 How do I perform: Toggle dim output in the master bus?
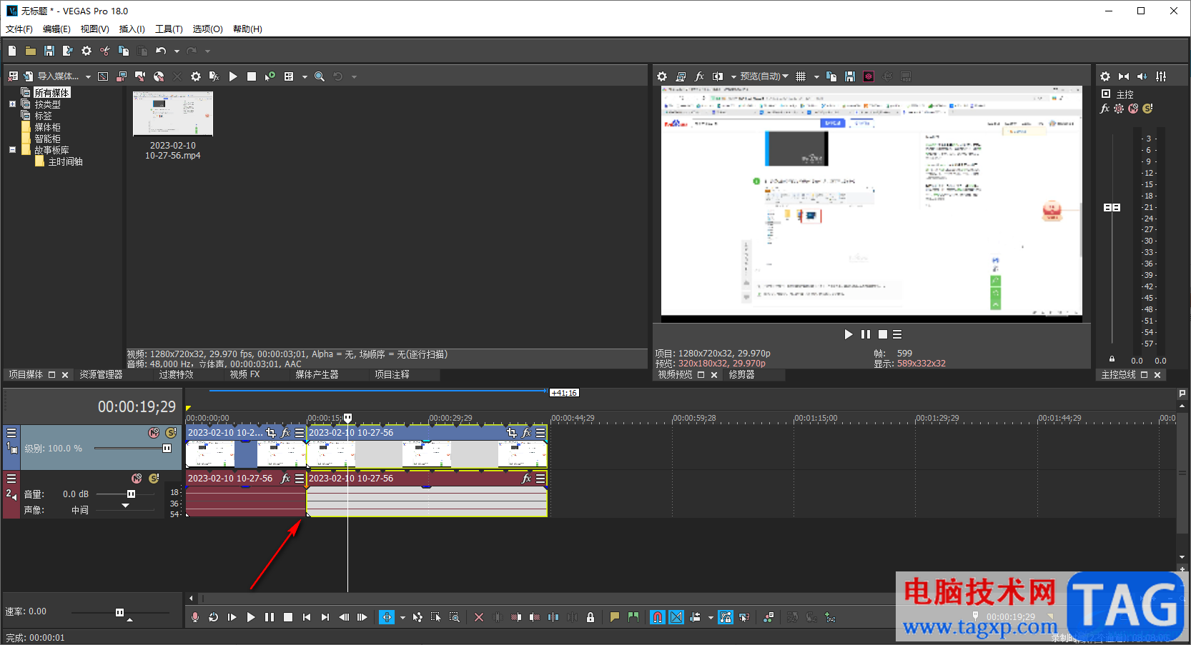1142,76
